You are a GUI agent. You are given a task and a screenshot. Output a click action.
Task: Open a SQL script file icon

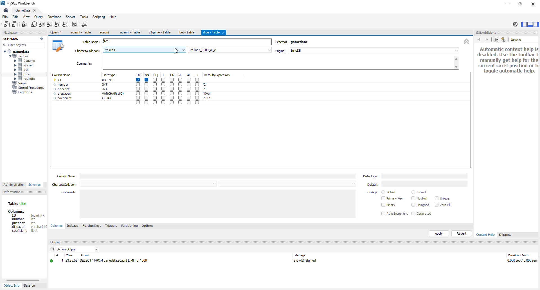tap(15, 24)
